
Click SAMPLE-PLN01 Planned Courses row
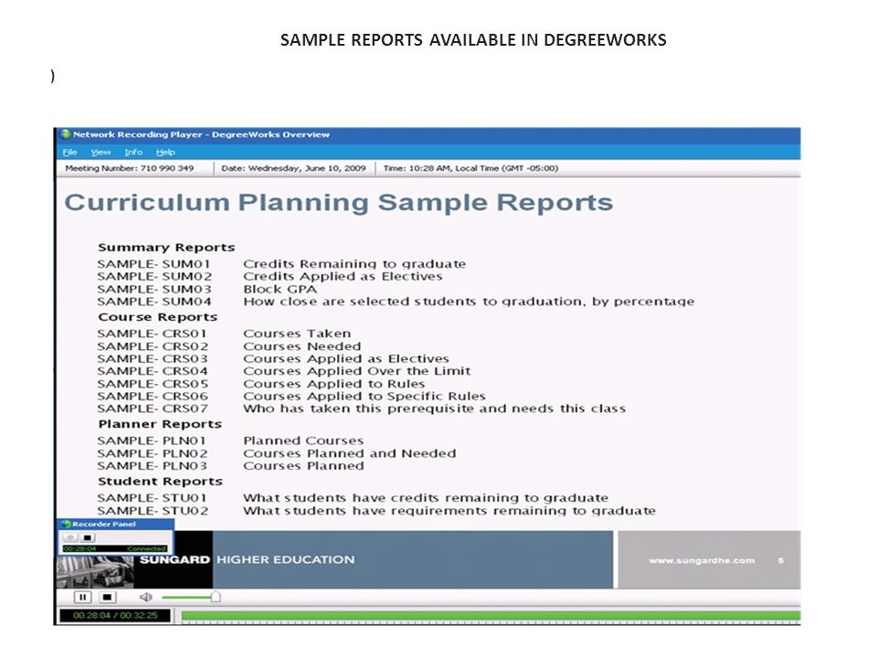[x=230, y=440]
